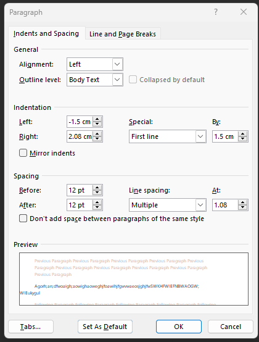Open the Line spacing dropdown
Viewport: 259px width, 342px height.
(168, 205)
